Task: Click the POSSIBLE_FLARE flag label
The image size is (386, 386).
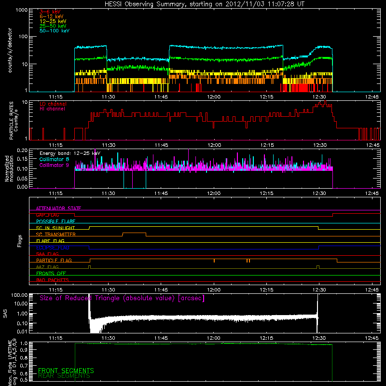Action: click(55, 221)
